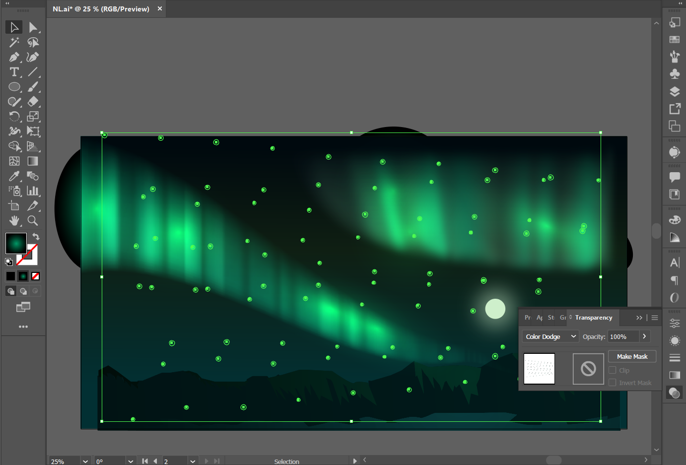This screenshot has width=686, height=465.
Task: Click the Fill color swatch
Action: [16, 244]
